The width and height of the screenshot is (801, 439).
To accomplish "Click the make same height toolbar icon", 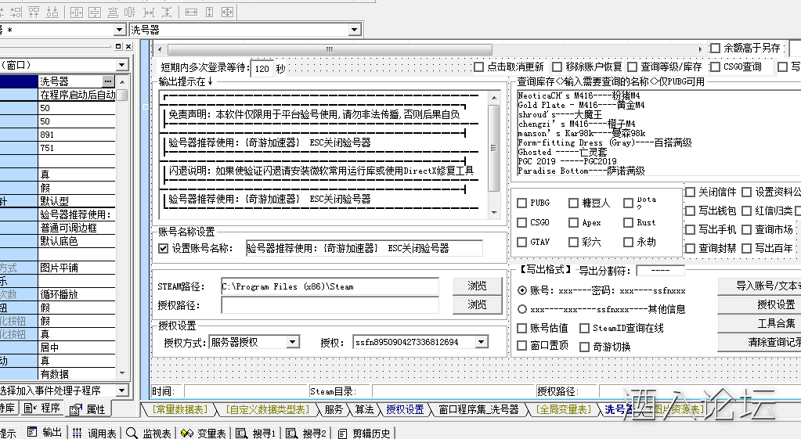I will coord(209,12).
